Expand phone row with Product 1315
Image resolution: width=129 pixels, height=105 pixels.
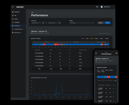97,97
